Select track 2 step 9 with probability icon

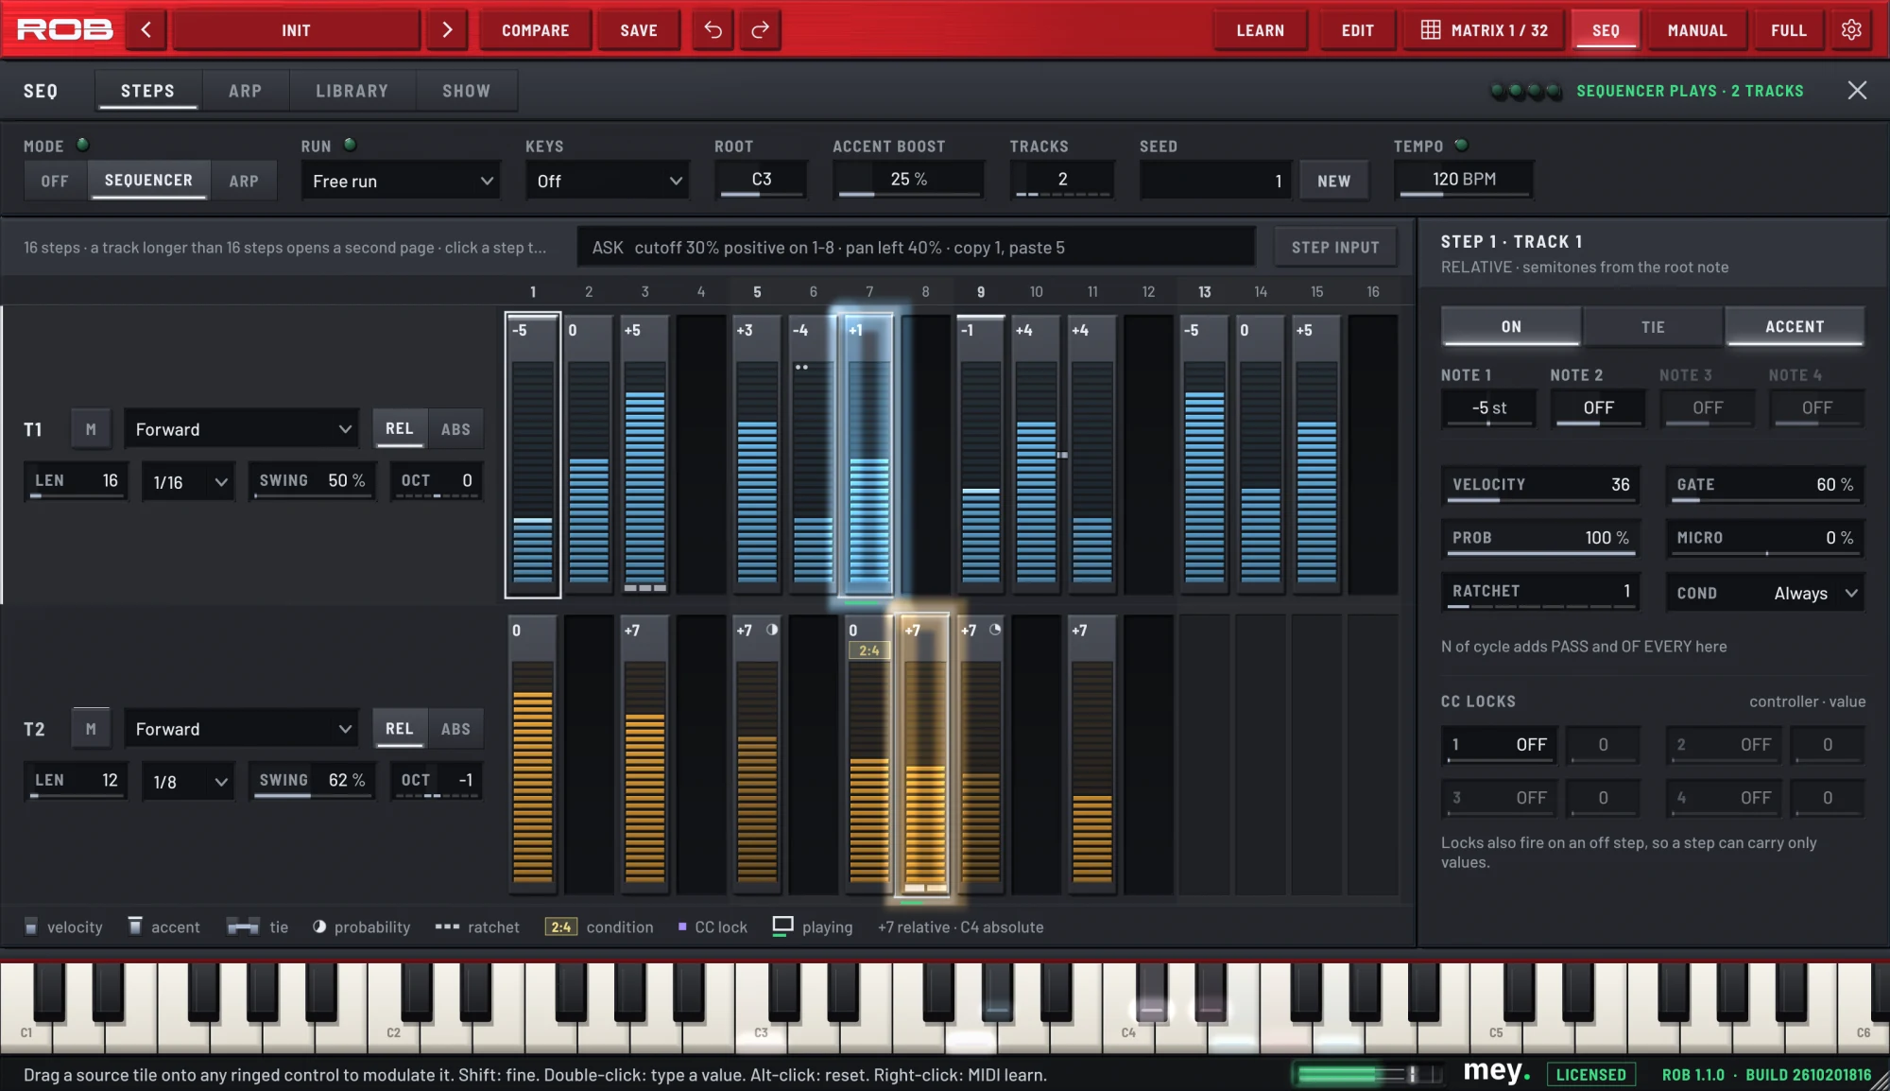point(981,753)
